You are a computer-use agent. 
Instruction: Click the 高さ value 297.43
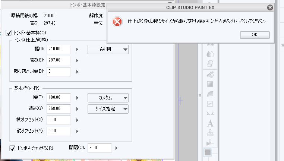[x=50, y=23]
